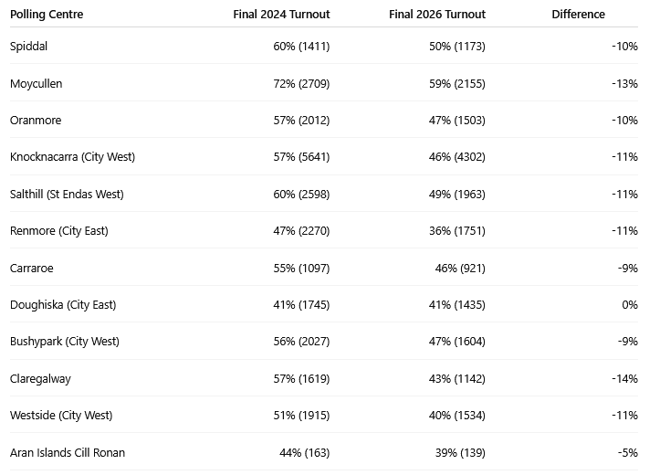Viewport: 660px width, 475px height.
Task: Select the Oranmore polling centre cell
Action: pyautogui.click(x=36, y=120)
